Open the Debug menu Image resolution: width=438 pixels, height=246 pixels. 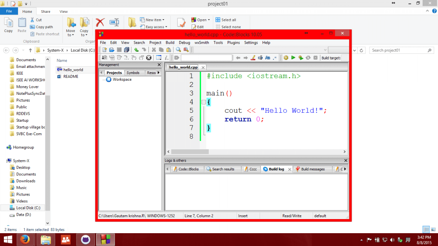click(x=184, y=43)
